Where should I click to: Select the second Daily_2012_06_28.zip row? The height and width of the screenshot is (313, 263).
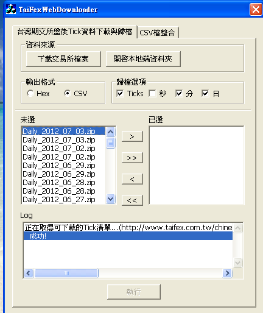(x=63, y=191)
